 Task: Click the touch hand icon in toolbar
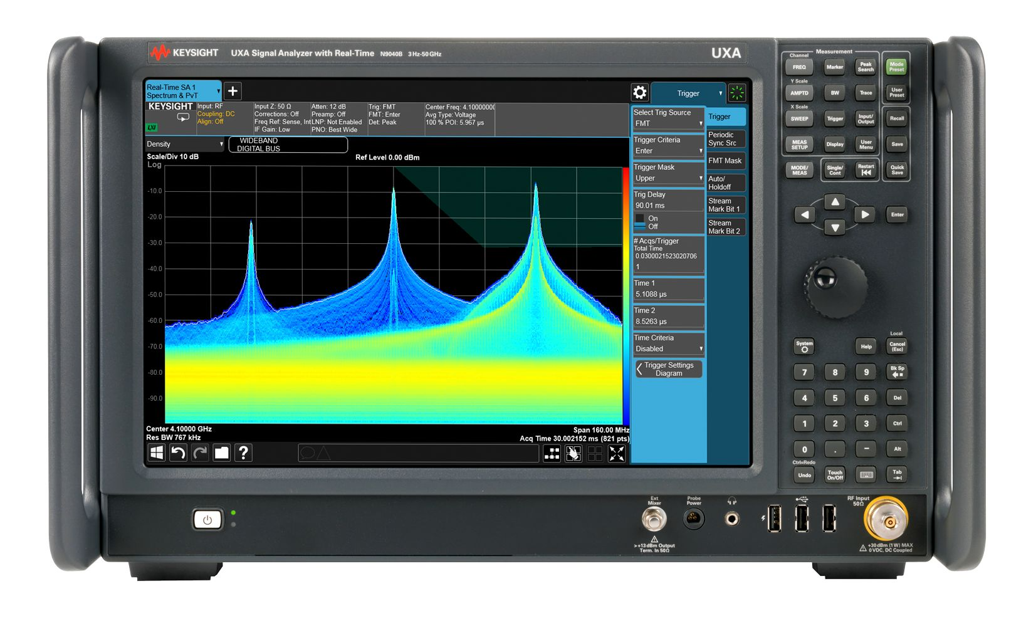coord(573,454)
